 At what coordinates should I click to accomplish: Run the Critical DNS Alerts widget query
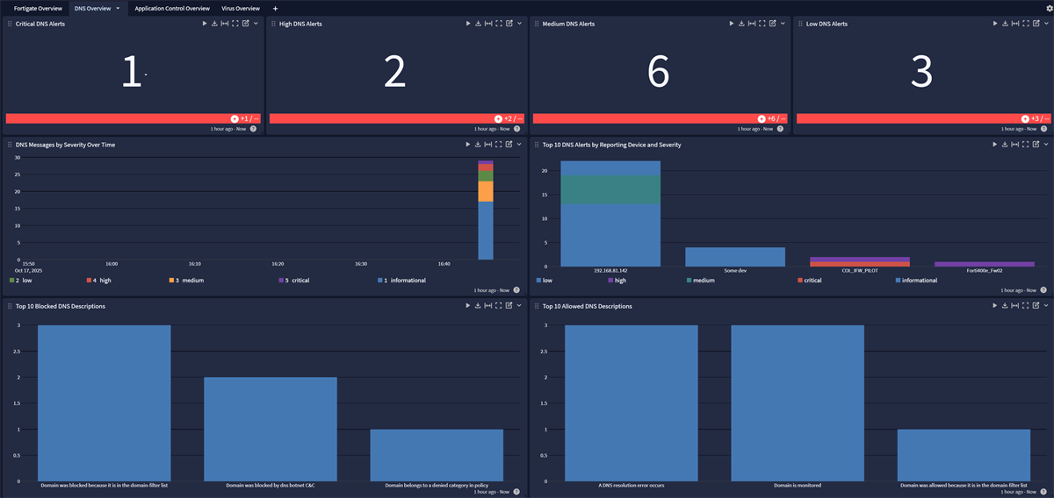pos(204,24)
